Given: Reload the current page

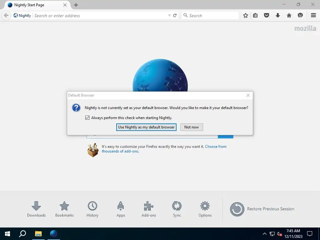Looking at the screenshot, I should tap(175, 16).
